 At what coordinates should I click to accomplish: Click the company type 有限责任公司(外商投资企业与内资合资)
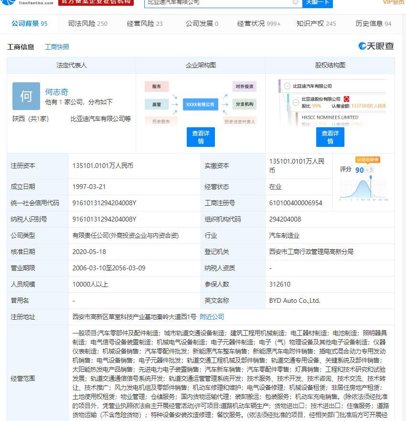pos(126,235)
